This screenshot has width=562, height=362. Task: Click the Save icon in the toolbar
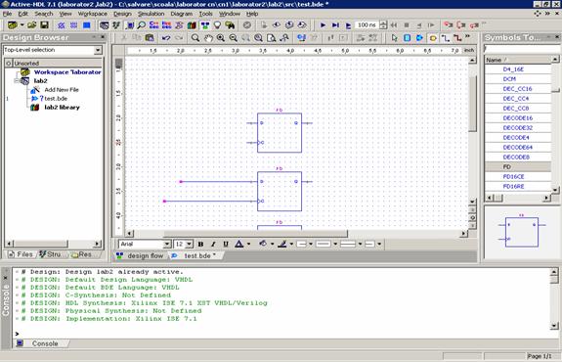coord(44,25)
